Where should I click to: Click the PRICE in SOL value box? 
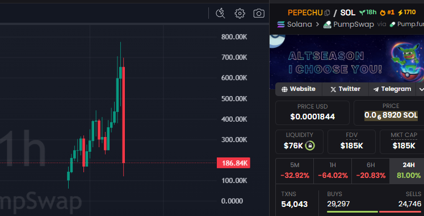[389, 113]
